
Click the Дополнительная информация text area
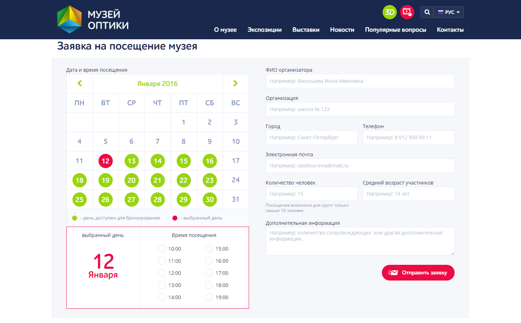pos(360,241)
